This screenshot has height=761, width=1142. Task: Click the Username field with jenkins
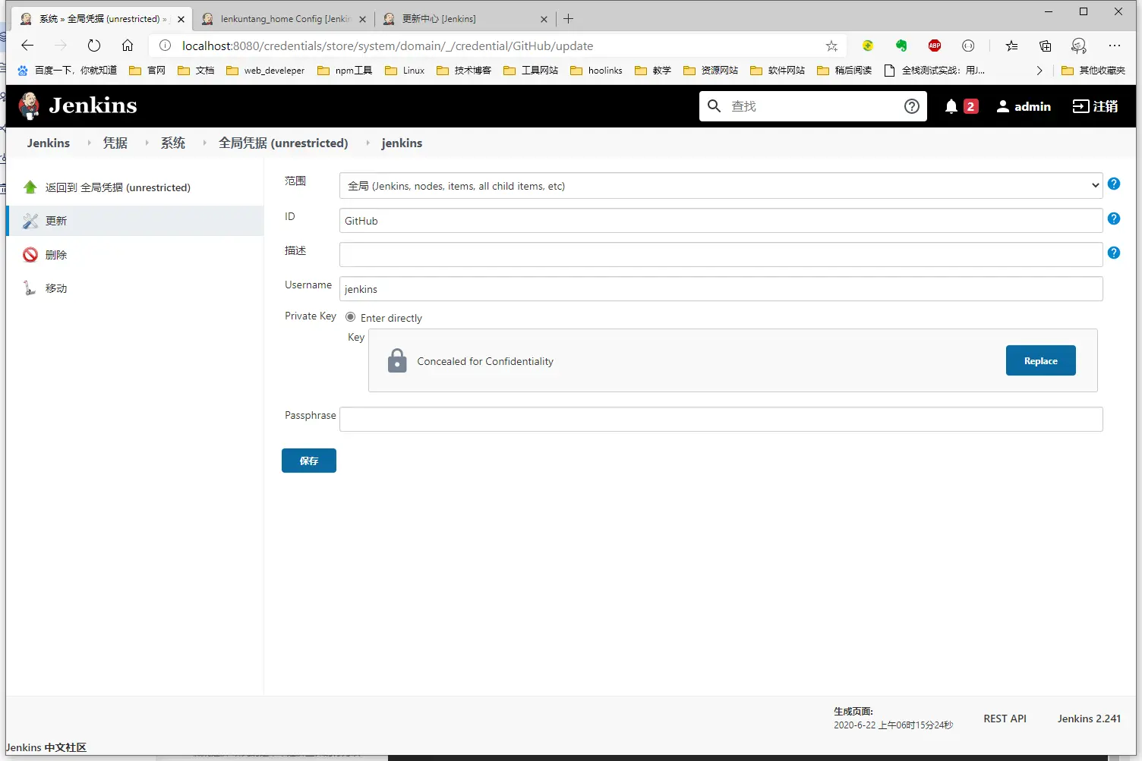721,289
